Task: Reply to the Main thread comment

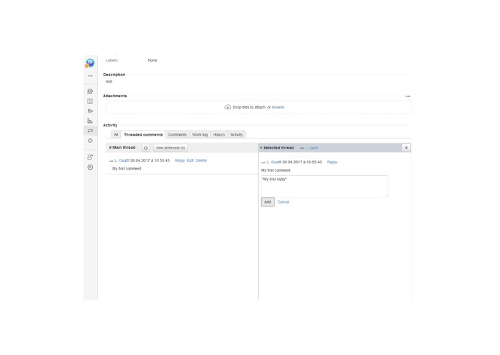Action: [x=180, y=160]
